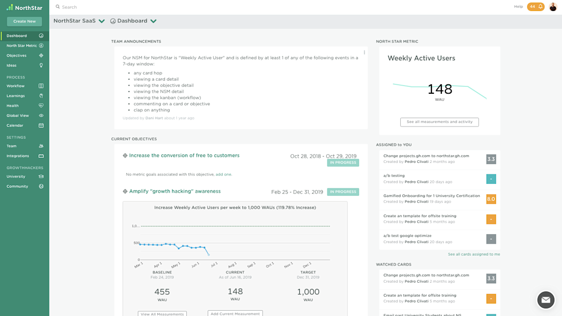Click the Dashboard gauge icon in sidebar
This screenshot has width=562, height=316.
[41, 36]
